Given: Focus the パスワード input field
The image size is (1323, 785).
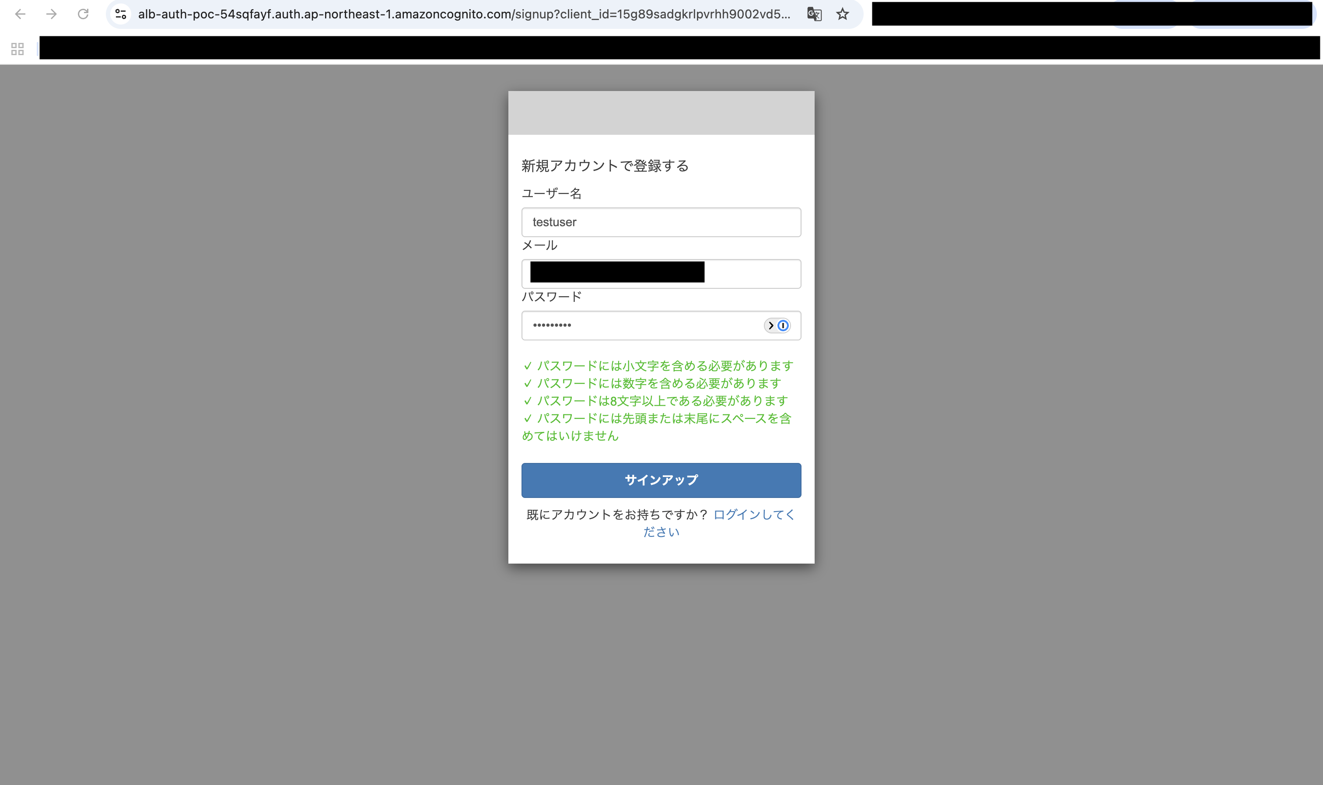Looking at the screenshot, I should point(661,325).
